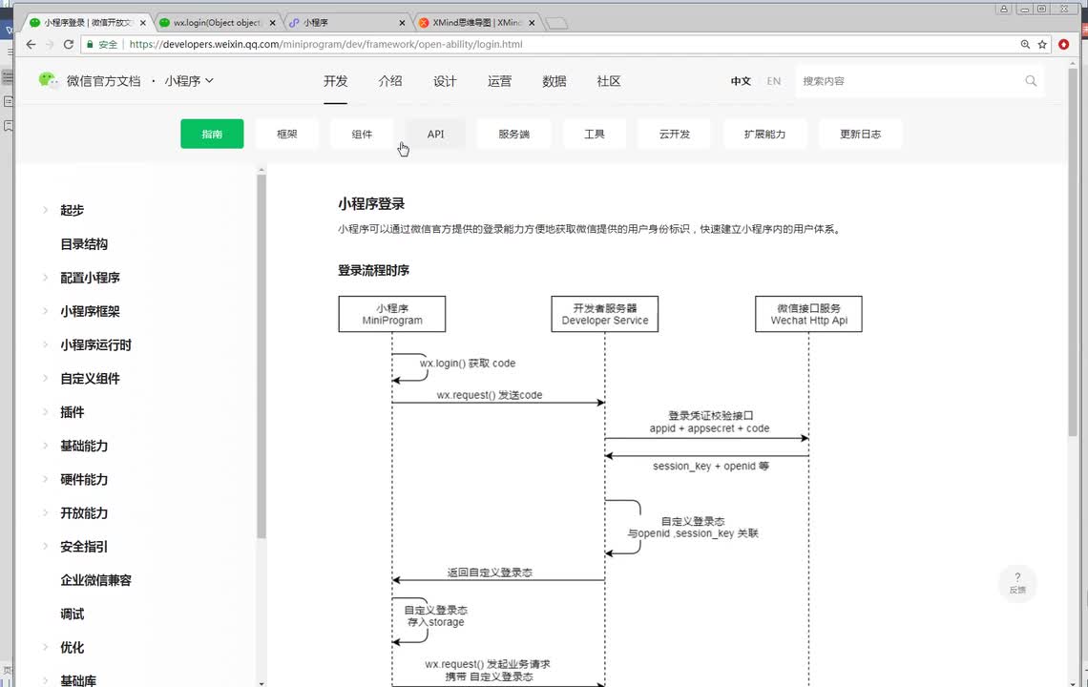This screenshot has width=1088, height=687.
Task: Expand the 基础能力 sidebar item
Action: tap(84, 447)
